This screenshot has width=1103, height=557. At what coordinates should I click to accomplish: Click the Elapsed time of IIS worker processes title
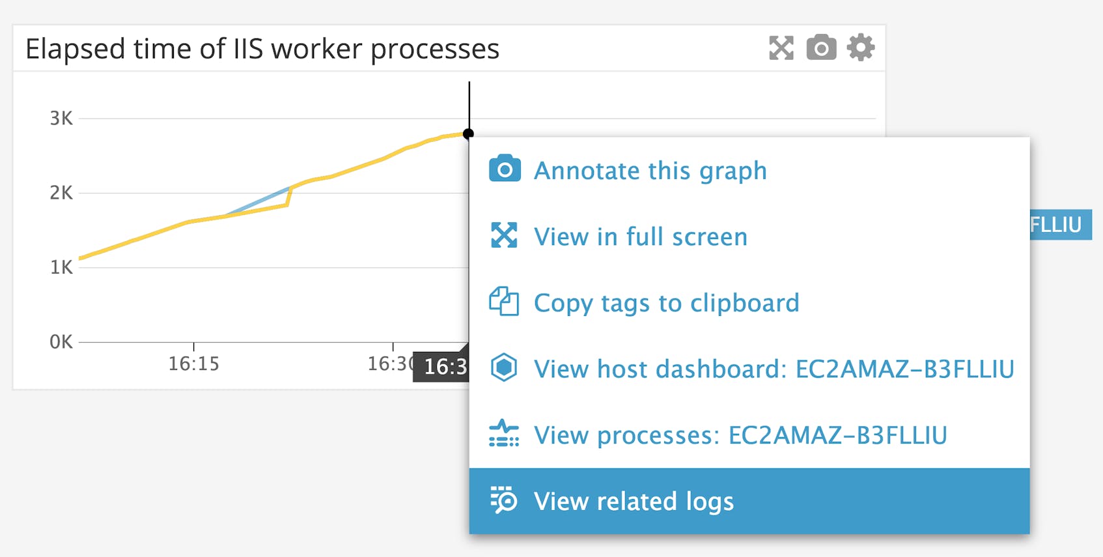(x=263, y=48)
